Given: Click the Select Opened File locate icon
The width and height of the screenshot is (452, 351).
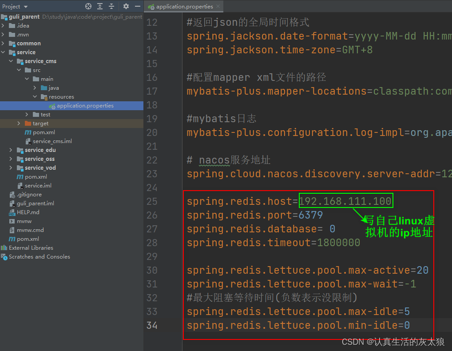Looking at the screenshot, I should 88,6.
